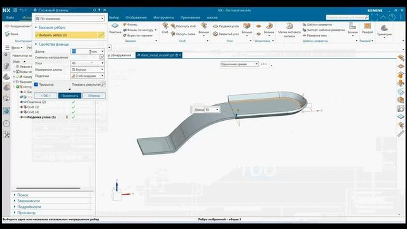Open the Инструменты ribbon tab

[163, 17]
